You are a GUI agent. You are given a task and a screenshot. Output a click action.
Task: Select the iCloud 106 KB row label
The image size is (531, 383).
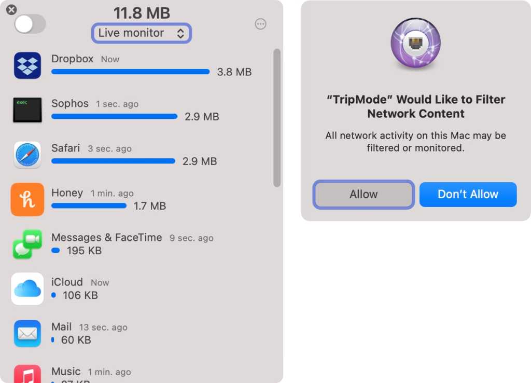[80, 295]
